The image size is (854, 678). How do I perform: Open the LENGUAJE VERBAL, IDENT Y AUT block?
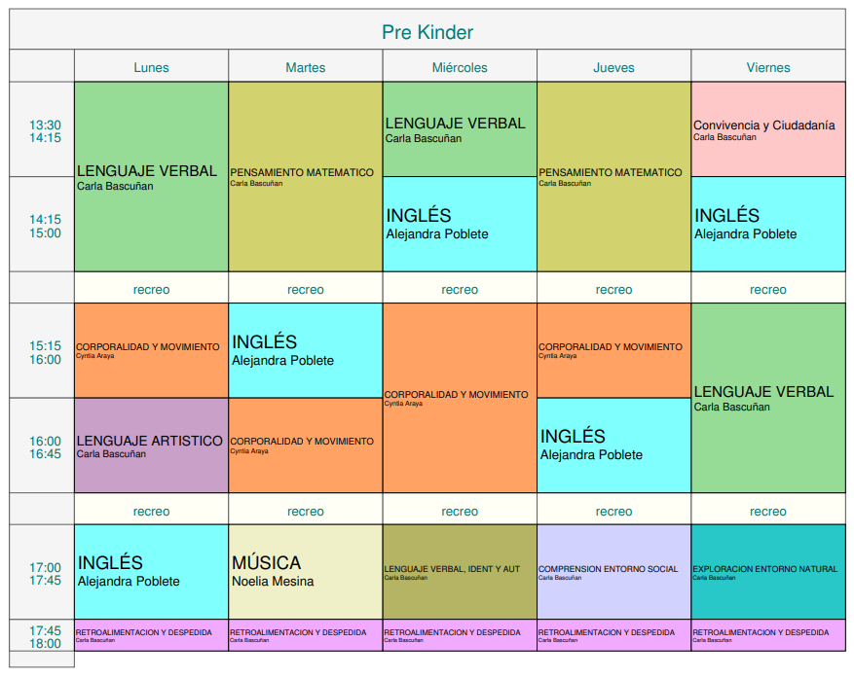point(460,571)
